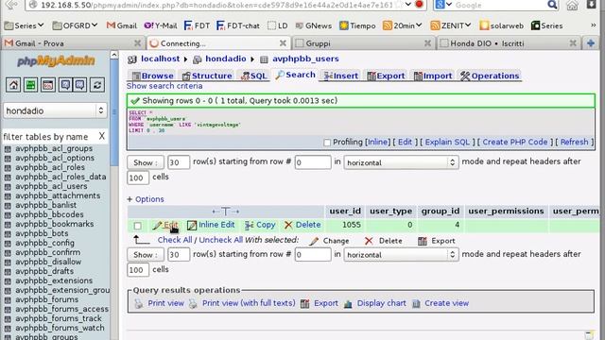
Task: Click the upper starting row number field
Action: (x=313, y=162)
